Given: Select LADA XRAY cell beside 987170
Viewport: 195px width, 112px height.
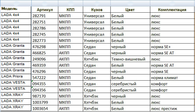Looking at the screenshot, I should (x=16, y=95).
